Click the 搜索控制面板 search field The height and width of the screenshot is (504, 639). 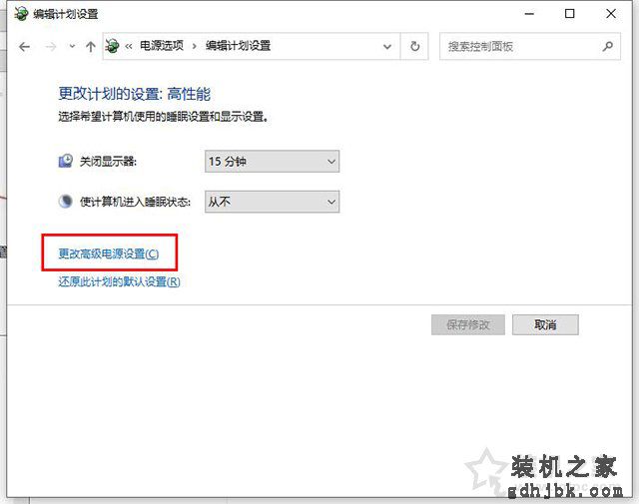point(530,47)
